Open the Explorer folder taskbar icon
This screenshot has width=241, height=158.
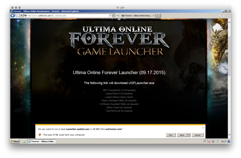[x=24, y=141]
